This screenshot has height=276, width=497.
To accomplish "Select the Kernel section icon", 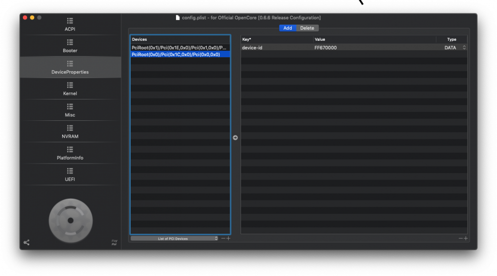I will coord(70,85).
